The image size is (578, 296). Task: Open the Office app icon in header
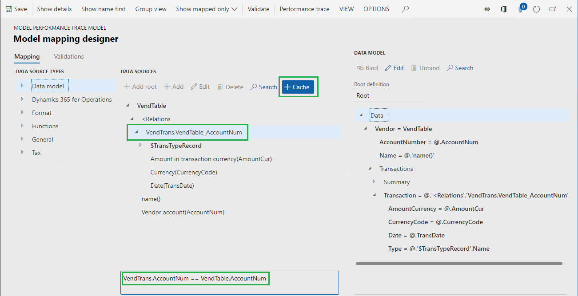pos(503,9)
